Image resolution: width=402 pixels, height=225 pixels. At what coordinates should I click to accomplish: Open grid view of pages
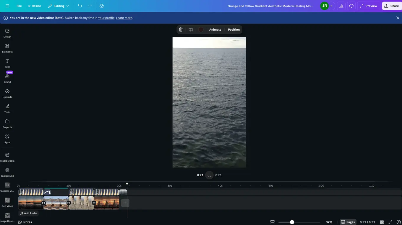click(382, 222)
